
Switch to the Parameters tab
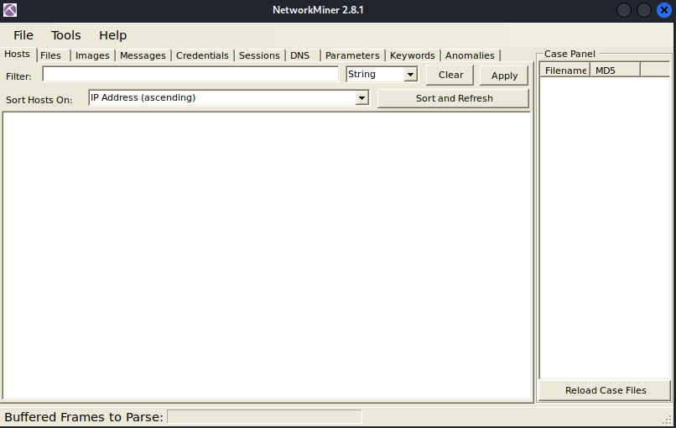pyautogui.click(x=352, y=55)
